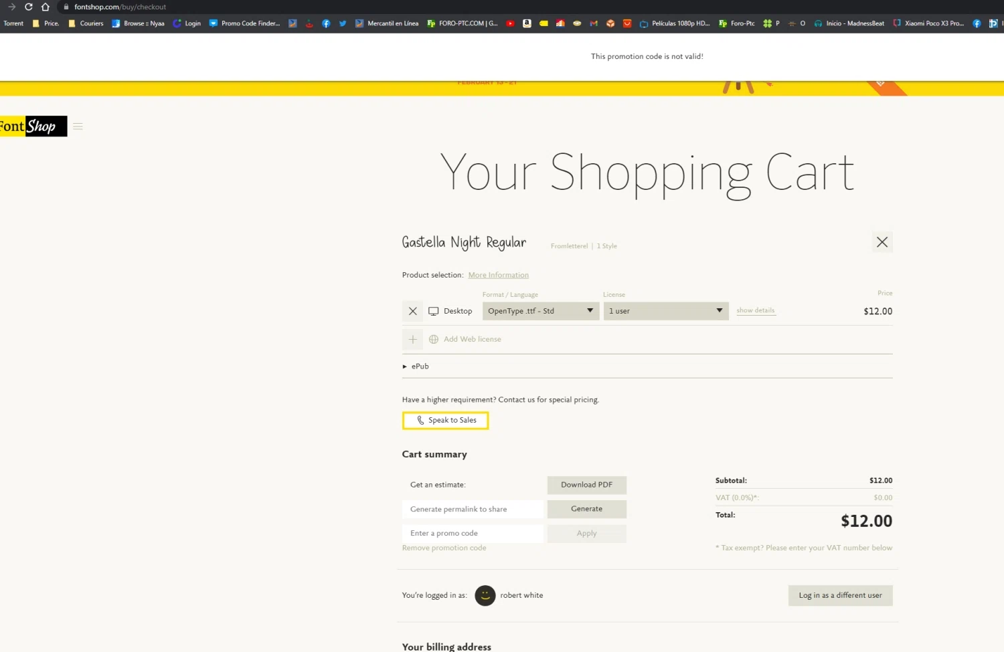Open the Format / Language OpenType dropdown
1004x652 pixels.
541,311
